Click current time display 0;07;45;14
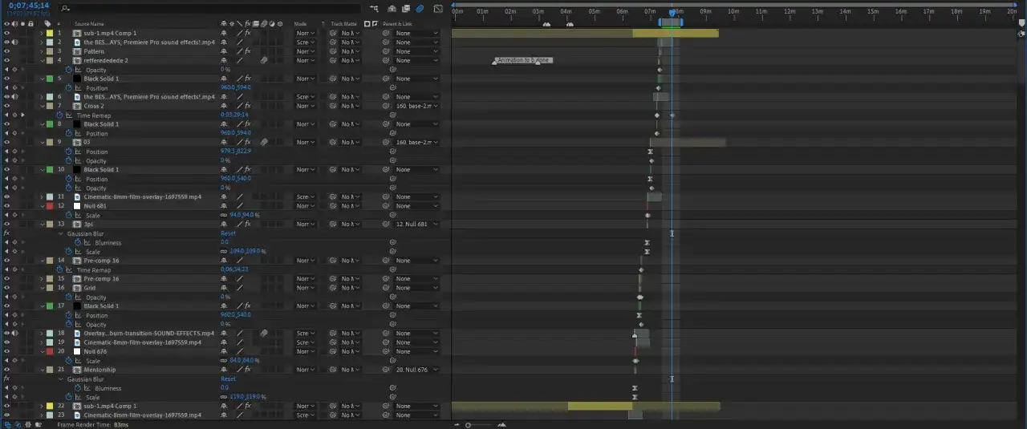 [29, 6]
